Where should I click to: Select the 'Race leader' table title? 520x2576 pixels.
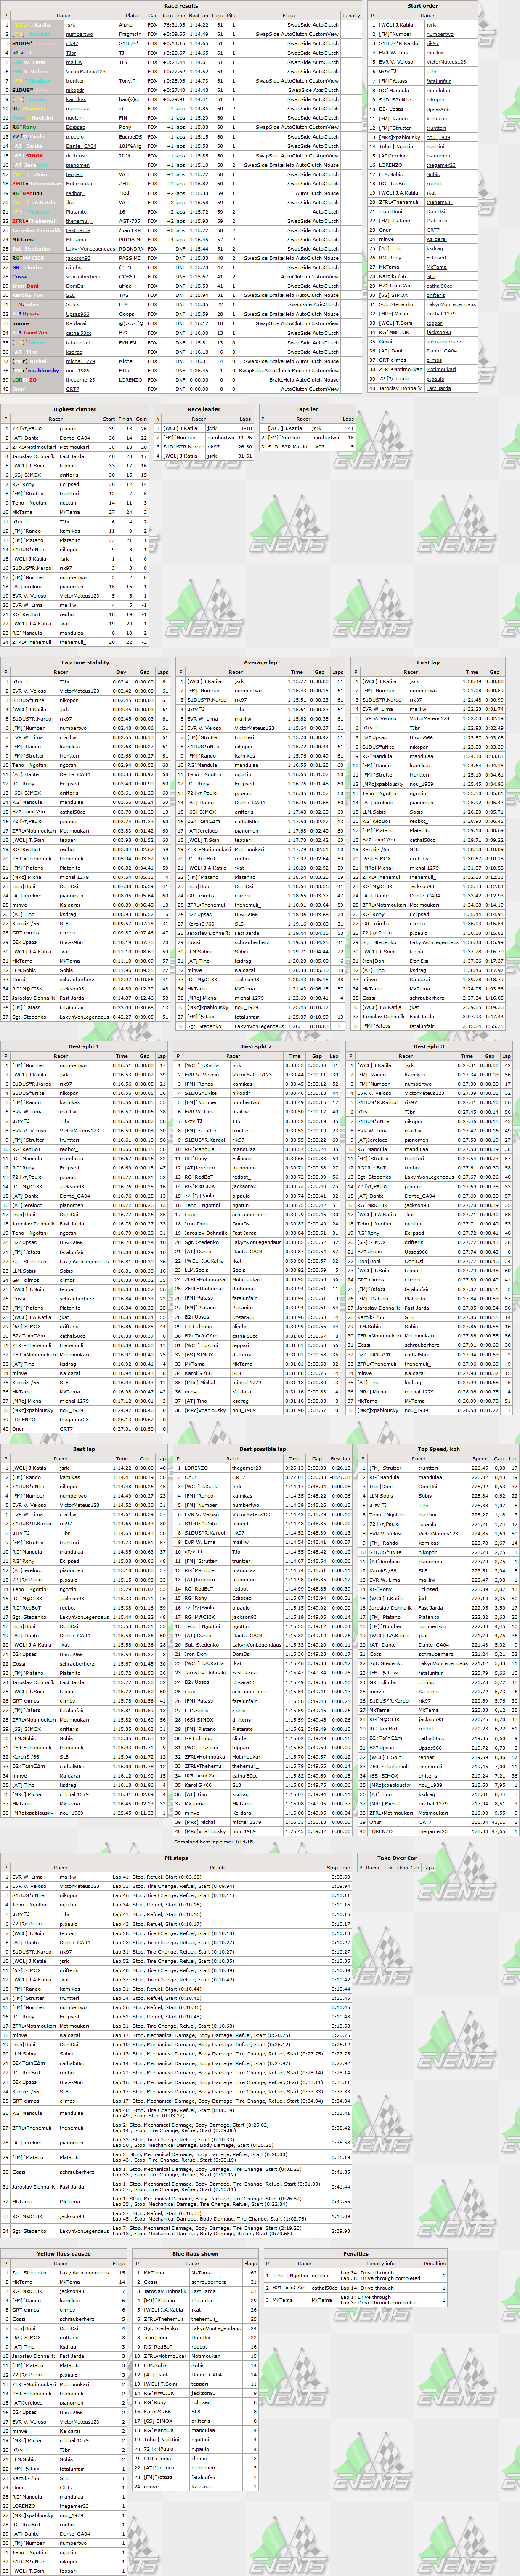tap(204, 409)
